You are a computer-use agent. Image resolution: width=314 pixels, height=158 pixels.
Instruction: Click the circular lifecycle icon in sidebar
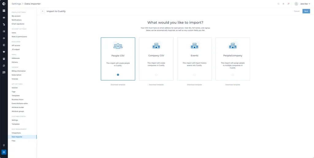coord(4,38)
